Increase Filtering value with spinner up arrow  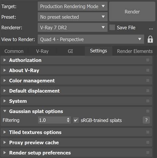[68, 119]
